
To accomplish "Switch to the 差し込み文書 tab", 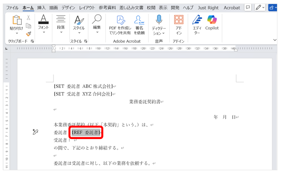I will tap(131, 8).
